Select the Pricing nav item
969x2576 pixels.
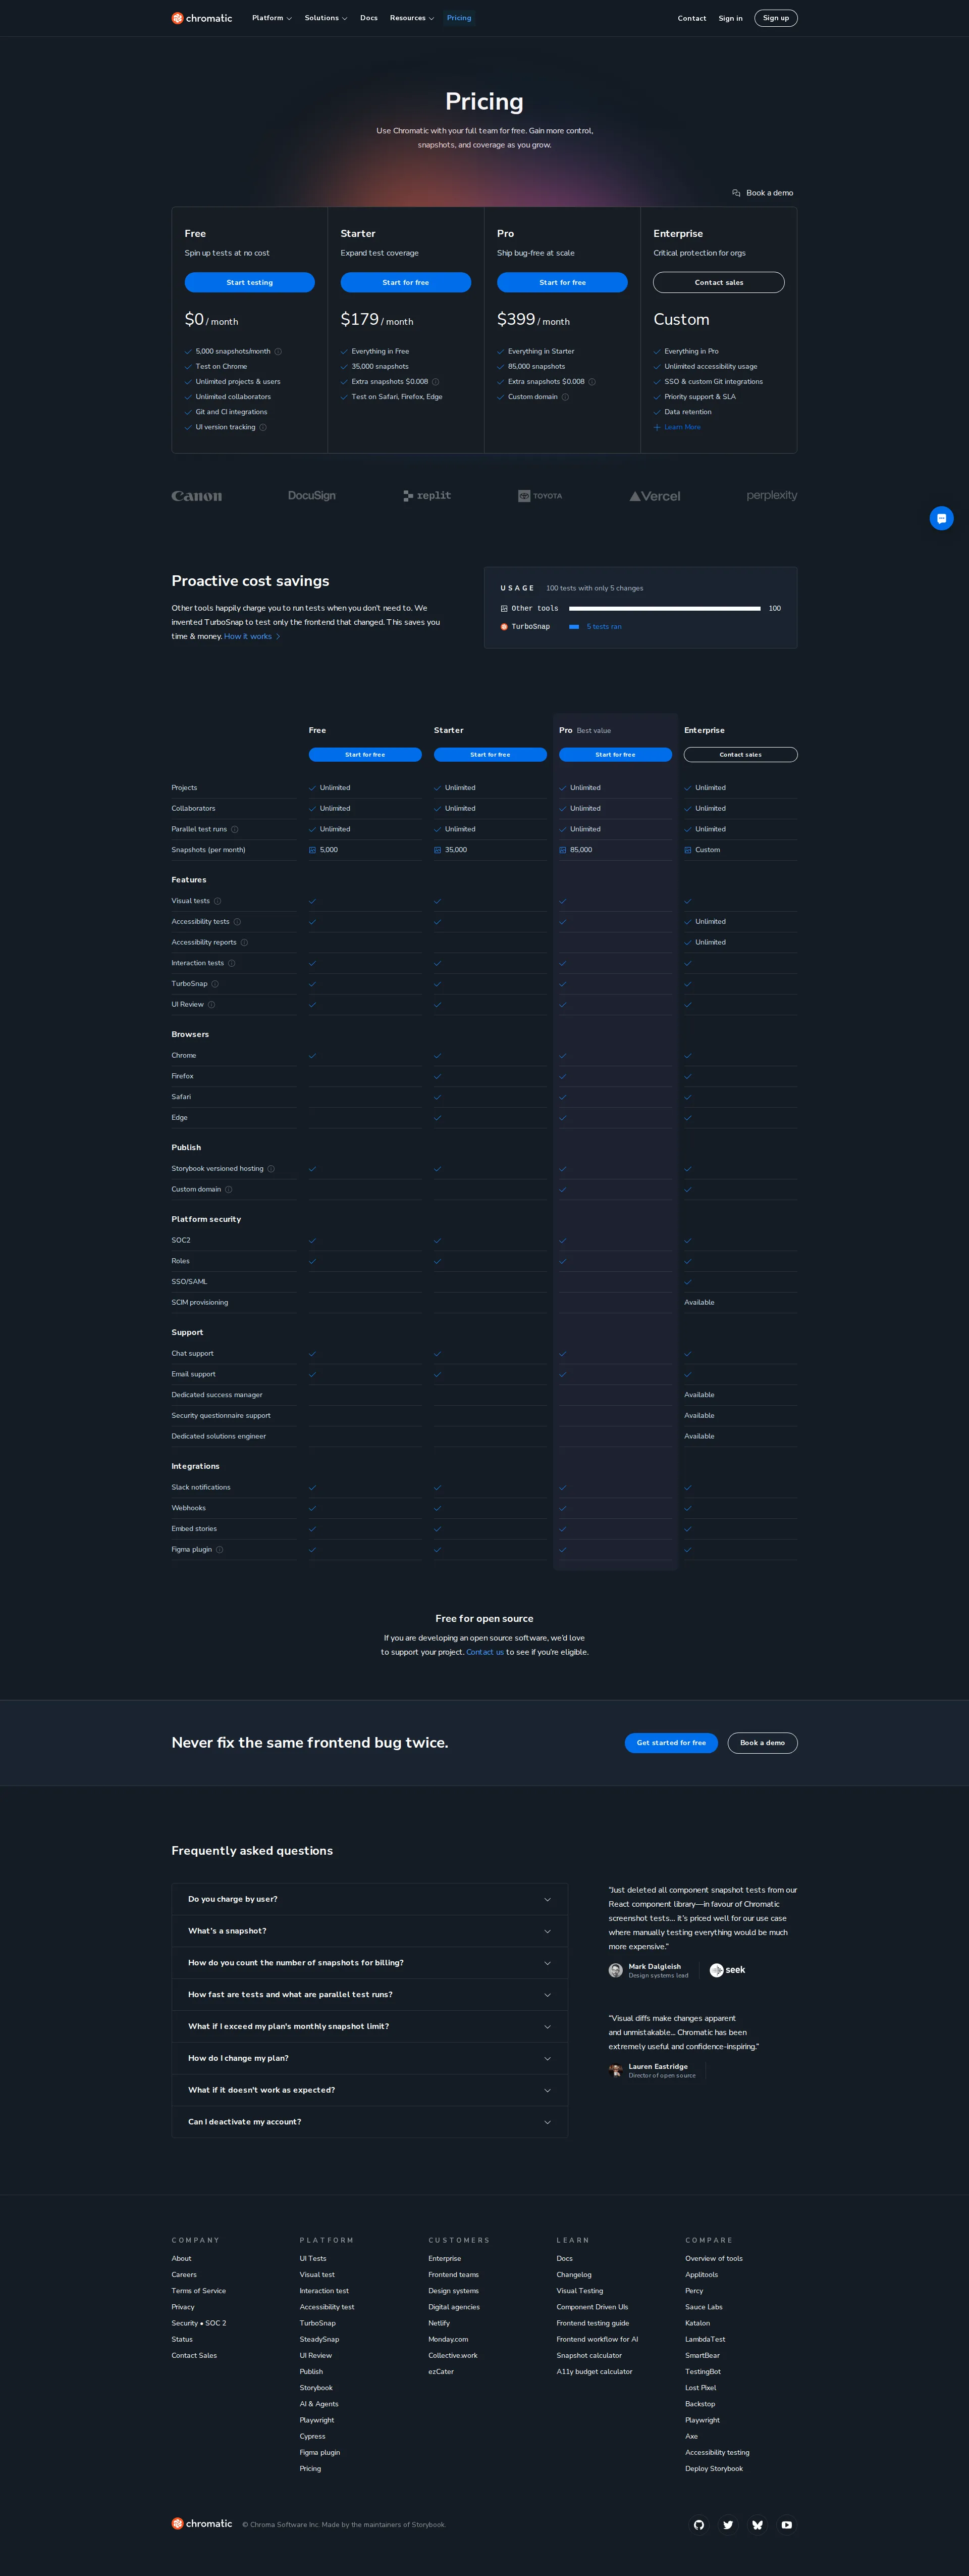pos(460,18)
